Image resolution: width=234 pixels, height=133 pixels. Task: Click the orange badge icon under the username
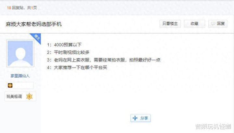coord(10,85)
